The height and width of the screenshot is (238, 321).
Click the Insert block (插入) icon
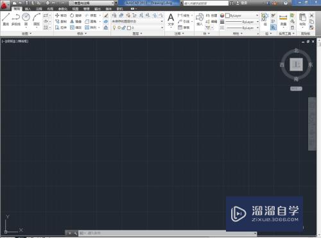200,19
